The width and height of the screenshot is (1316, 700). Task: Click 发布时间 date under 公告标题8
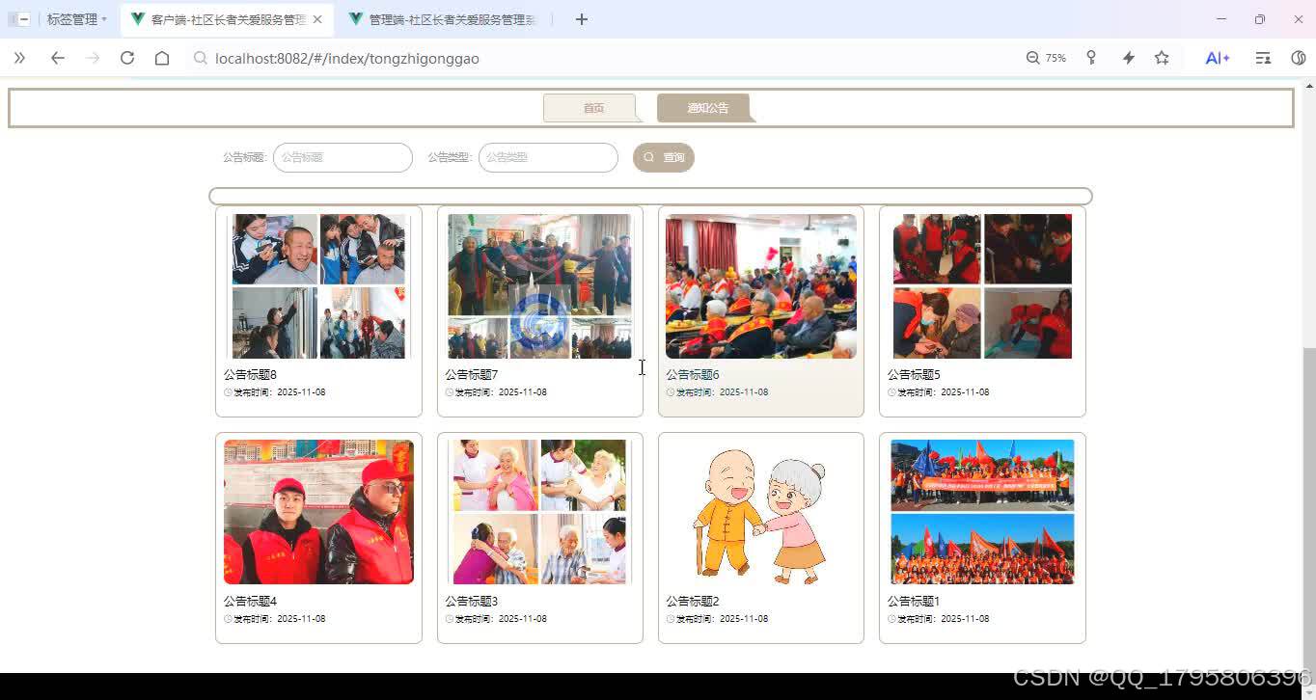pos(275,392)
